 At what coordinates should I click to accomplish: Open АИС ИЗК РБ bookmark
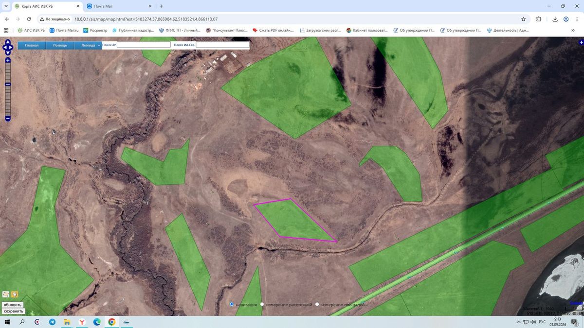click(31, 30)
